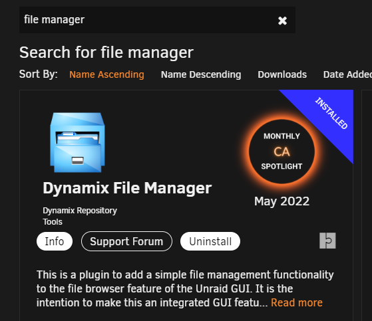
Task: Click the Dynamix File Manager title
Action: [x=127, y=188]
